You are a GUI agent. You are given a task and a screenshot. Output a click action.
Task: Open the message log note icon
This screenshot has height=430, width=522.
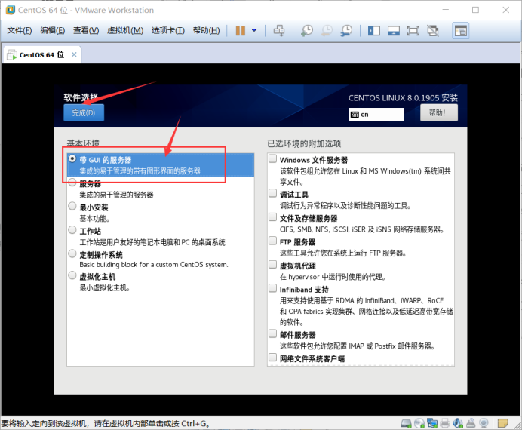502,423
